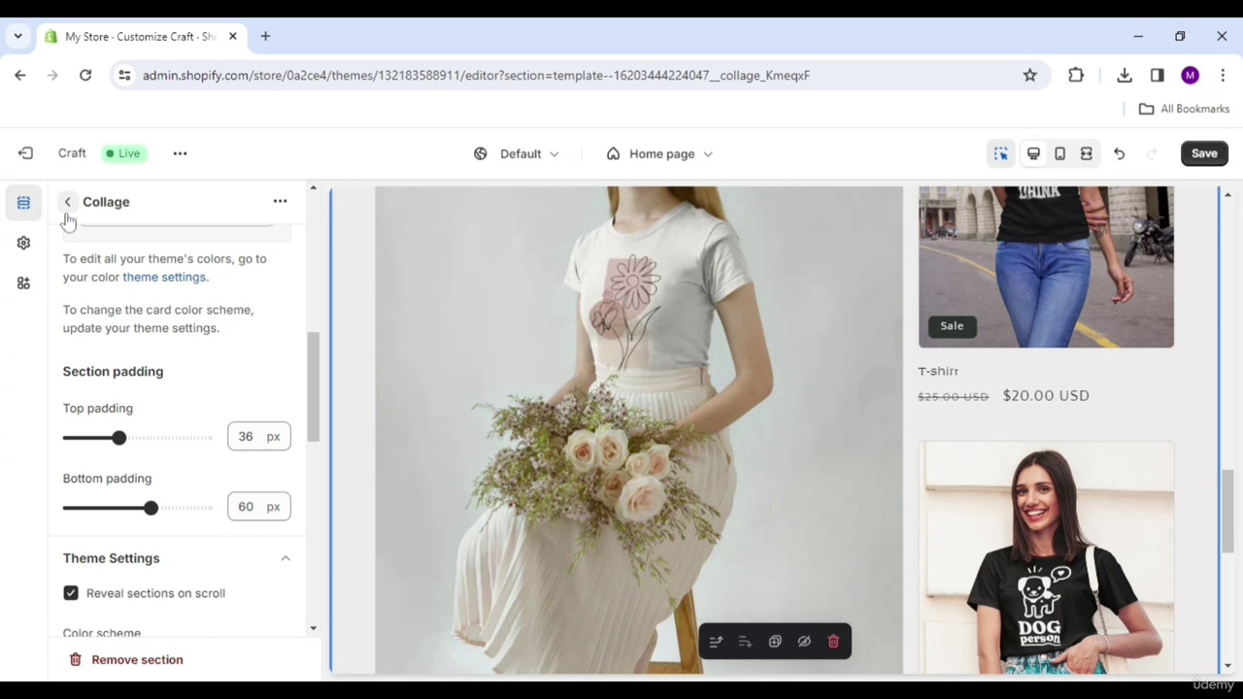Click the Top padding slider handle
The width and height of the screenshot is (1243, 699).
[x=118, y=438]
